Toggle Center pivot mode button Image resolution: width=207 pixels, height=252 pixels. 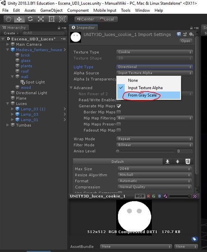pyautogui.click(x=85, y=19)
